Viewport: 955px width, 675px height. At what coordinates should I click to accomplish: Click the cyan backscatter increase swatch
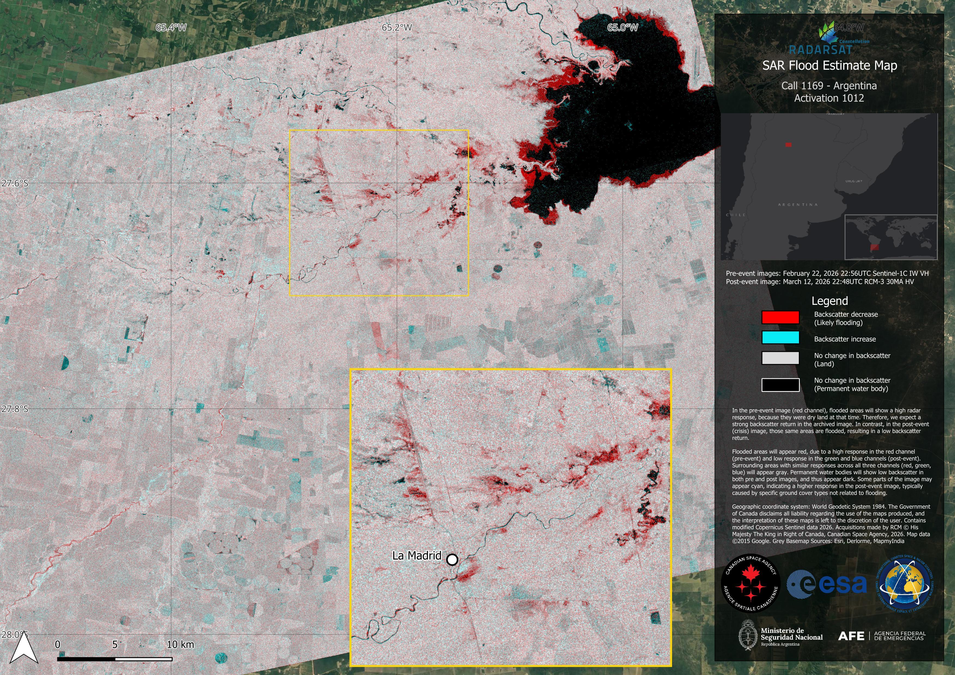[780, 337]
